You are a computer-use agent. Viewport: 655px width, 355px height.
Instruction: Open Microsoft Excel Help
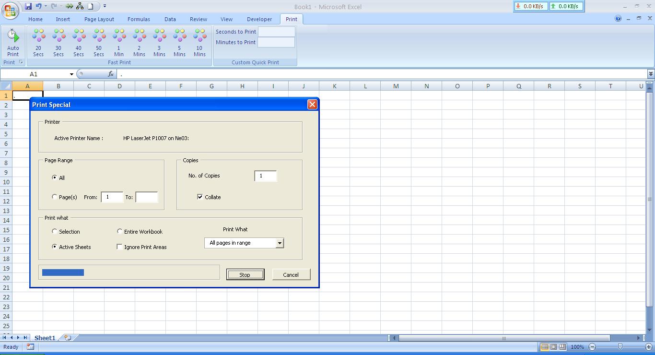pyautogui.click(x=619, y=19)
